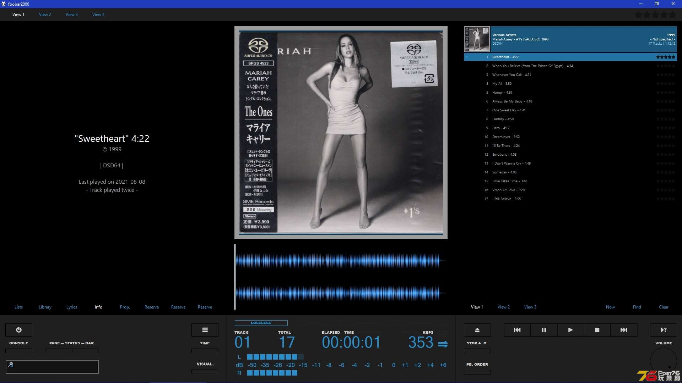Rate track using top-right star rating
This screenshot has height=383, width=682.
tap(655, 15)
